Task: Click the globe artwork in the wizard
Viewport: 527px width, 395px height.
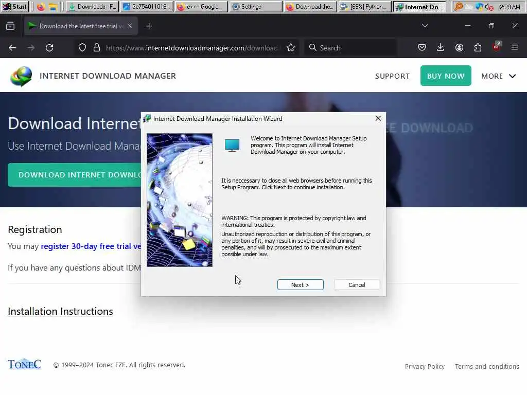Action: (x=180, y=200)
